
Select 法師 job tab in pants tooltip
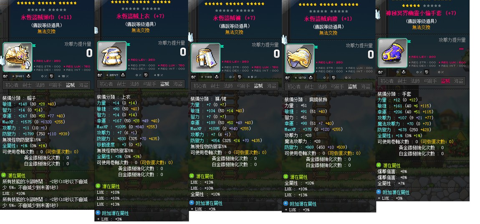228,86
